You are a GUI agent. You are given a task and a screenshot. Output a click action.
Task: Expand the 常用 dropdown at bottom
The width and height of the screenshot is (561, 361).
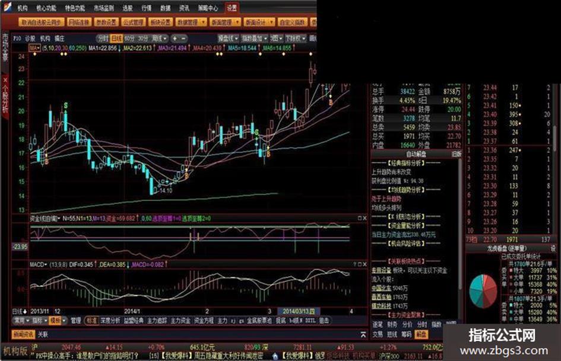point(22,321)
